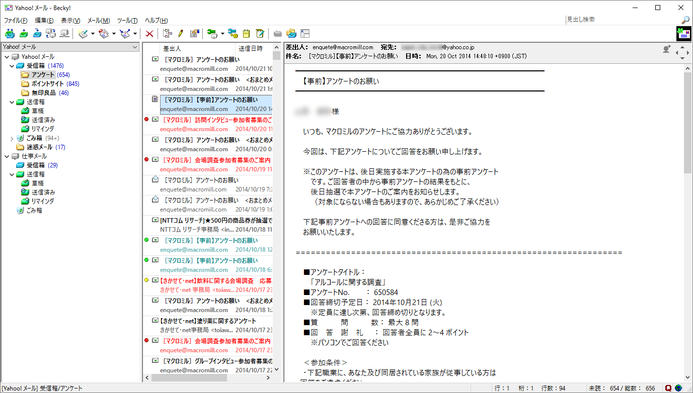This screenshot has width=693, height=393.
Task: Click the notepad with pencil icon
Action: [x=260, y=34]
